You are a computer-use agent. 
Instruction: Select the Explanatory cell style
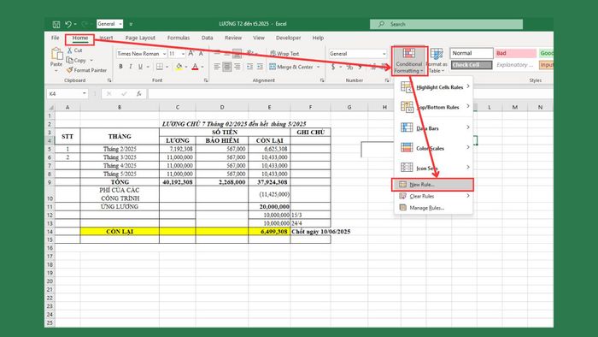[516, 65]
